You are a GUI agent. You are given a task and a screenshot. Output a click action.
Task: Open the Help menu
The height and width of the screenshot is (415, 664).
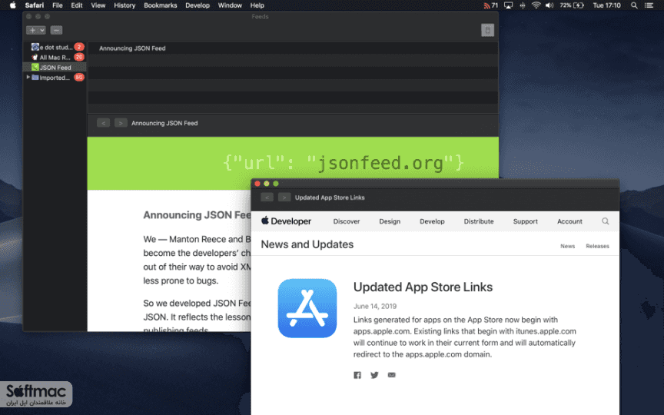coord(257,5)
